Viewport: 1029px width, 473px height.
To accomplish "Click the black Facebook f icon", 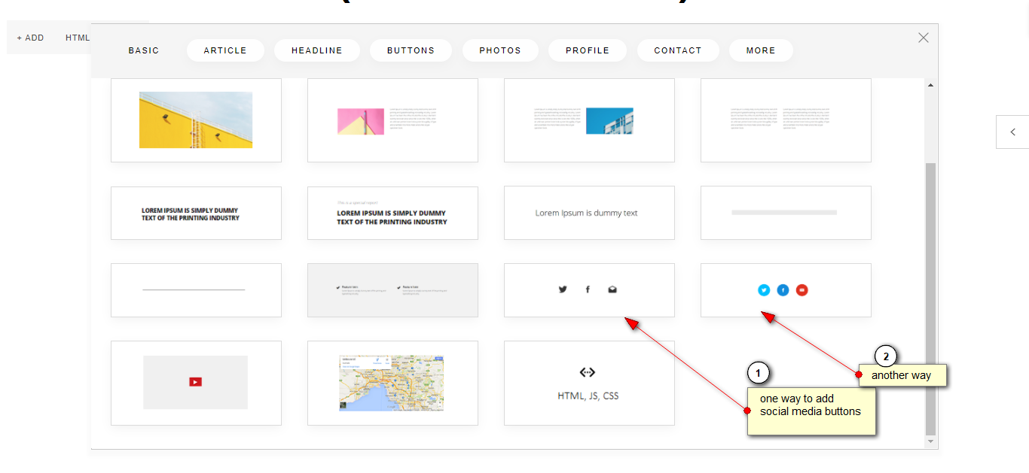I will 588,290.
